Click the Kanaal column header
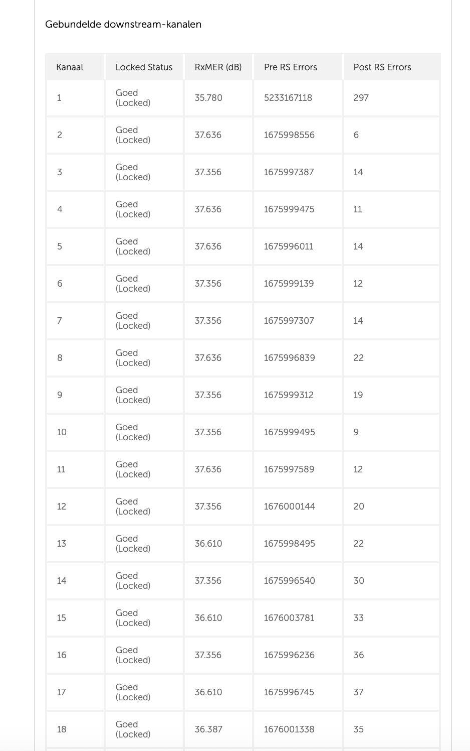Image resolution: width=470 pixels, height=751 pixels. pyautogui.click(x=70, y=67)
